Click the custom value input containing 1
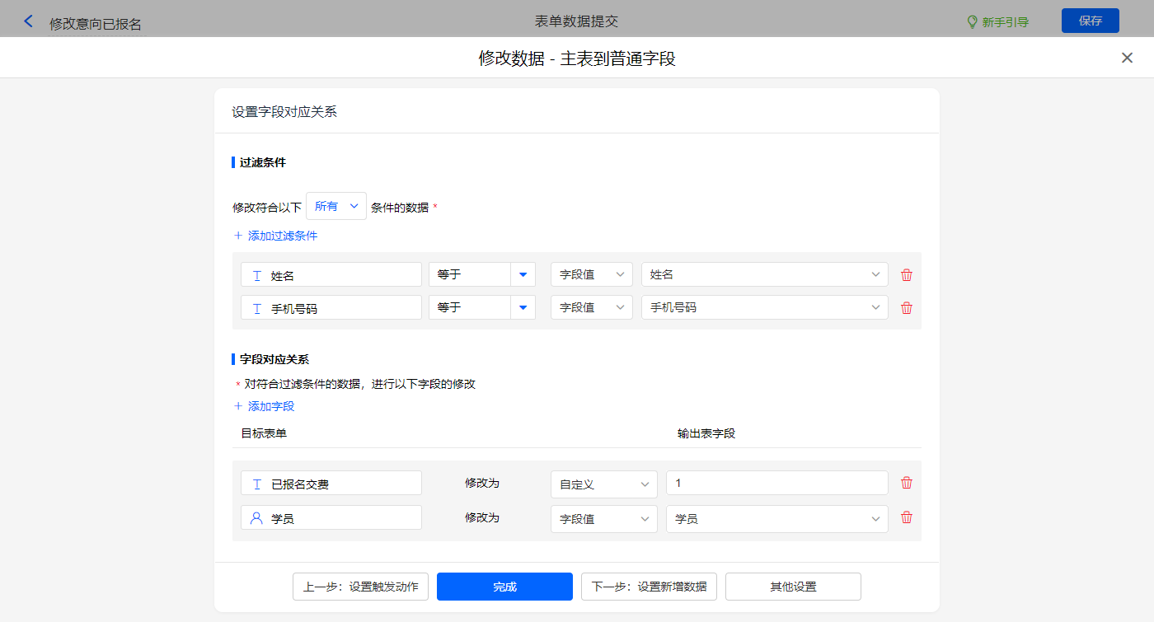Viewport: 1154px width, 622px height. point(776,483)
